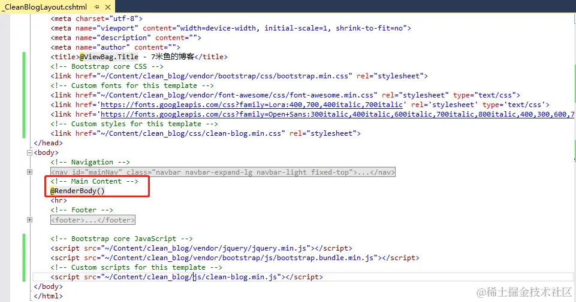Click the jquery.min.js script line
Screen dimensions: 576x302
click(201, 248)
